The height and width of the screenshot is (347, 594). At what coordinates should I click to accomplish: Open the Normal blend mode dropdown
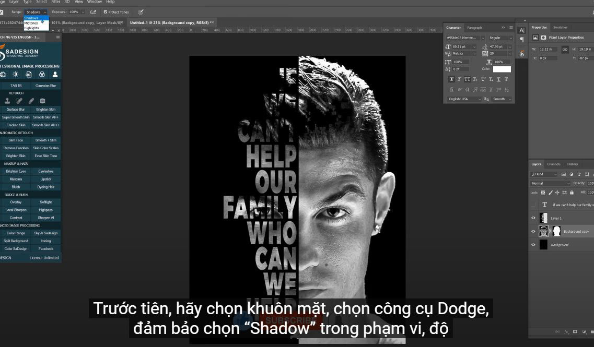click(551, 183)
